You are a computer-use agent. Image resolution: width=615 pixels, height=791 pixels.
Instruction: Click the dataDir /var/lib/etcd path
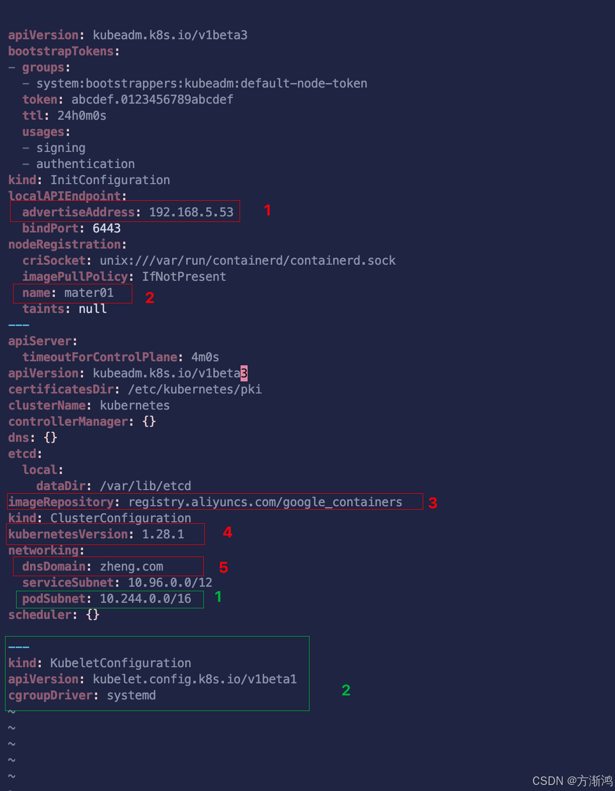pos(145,486)
